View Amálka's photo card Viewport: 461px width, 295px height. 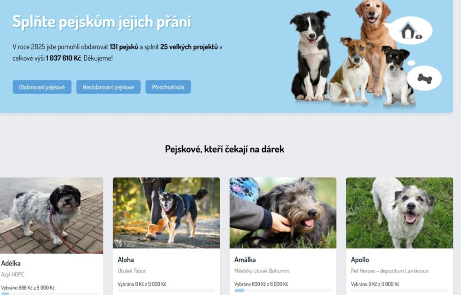click(283, 213)
